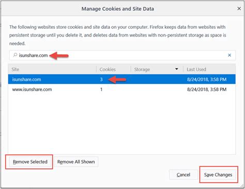Sort by the Last Used column header
Image resolution: width=245 pixels, height=189 pixels.
coord(209,70)
